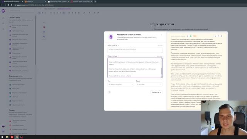Click the first generated paragraph about katana
Viewport: 247px width, 139px height.
196,44
